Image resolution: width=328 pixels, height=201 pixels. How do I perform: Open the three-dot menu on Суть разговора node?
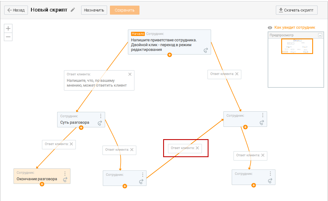click(x=101, y=116)
